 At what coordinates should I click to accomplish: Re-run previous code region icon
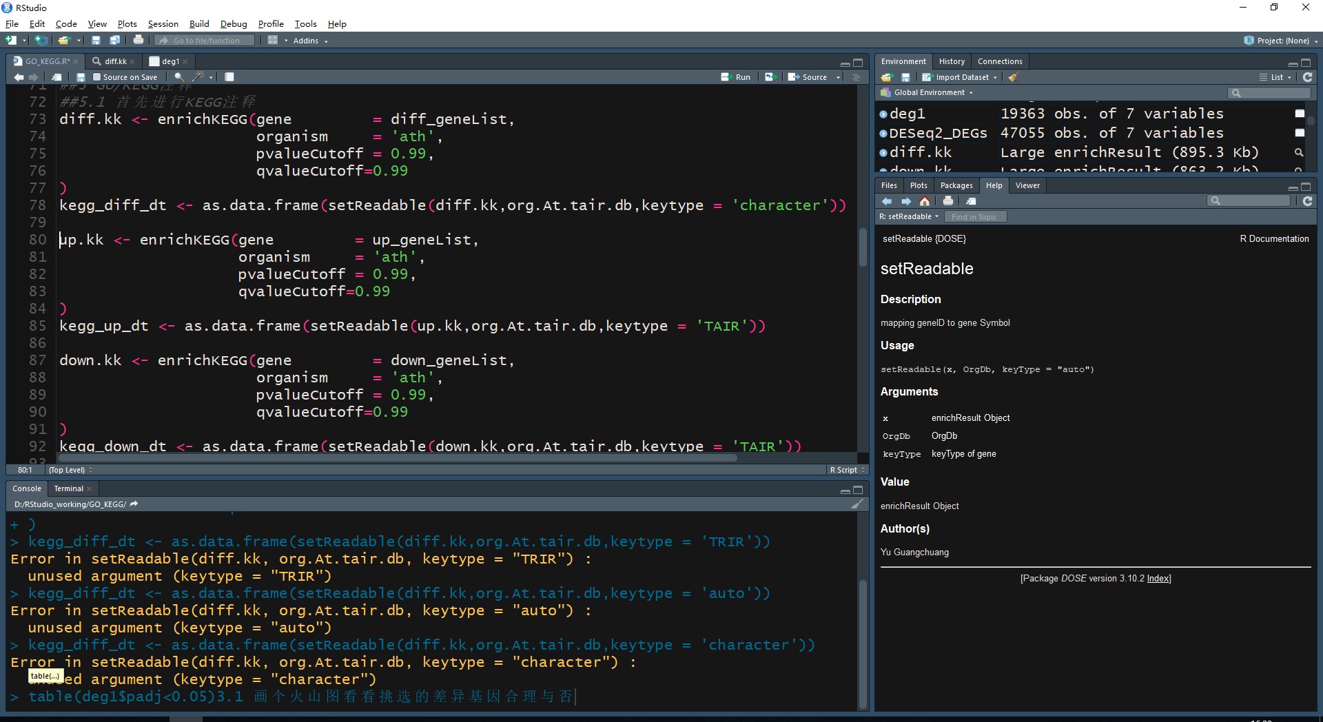coord(770,77)
